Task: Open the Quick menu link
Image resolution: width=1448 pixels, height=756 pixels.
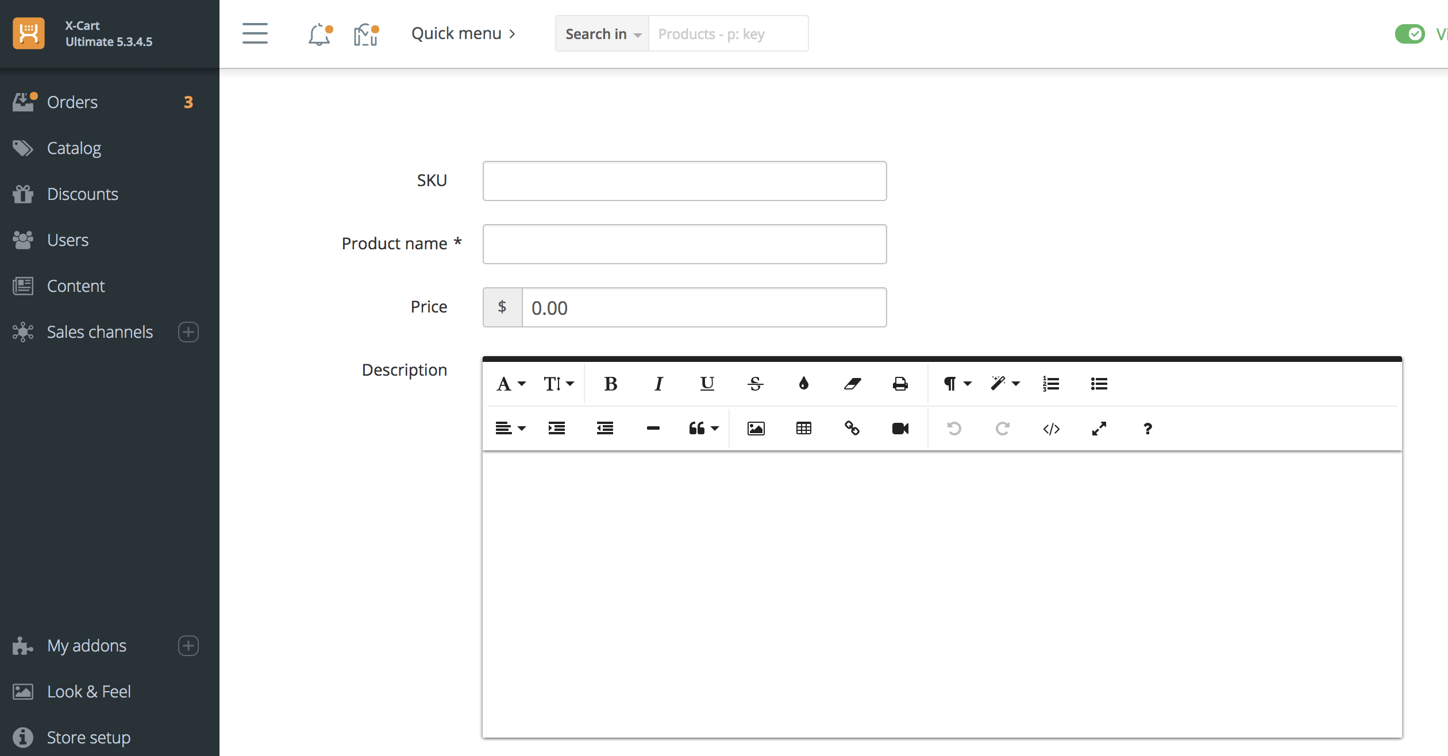Action: pos(463,34)
